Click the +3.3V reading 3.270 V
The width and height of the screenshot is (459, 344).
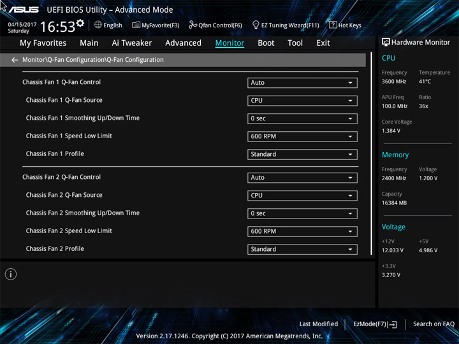391,275
